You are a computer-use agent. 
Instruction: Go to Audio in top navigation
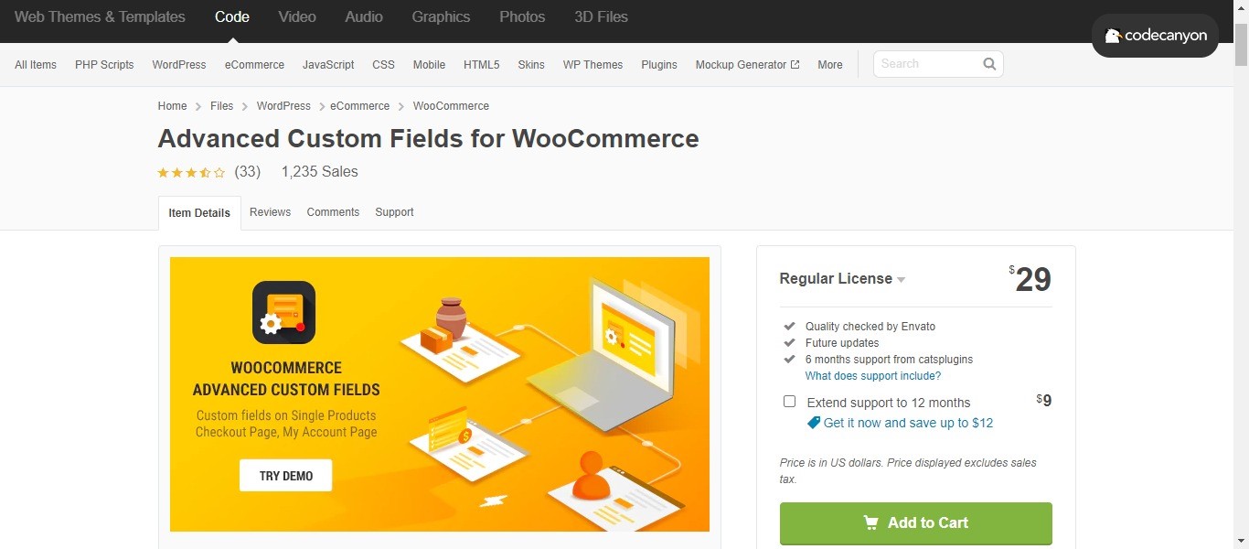point(364,17)
